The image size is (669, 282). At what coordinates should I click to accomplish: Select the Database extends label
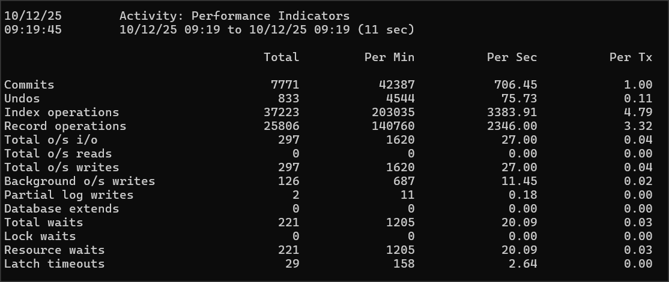[x=62, y=209]
